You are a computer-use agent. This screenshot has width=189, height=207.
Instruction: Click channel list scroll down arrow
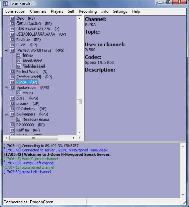point(80,132)
